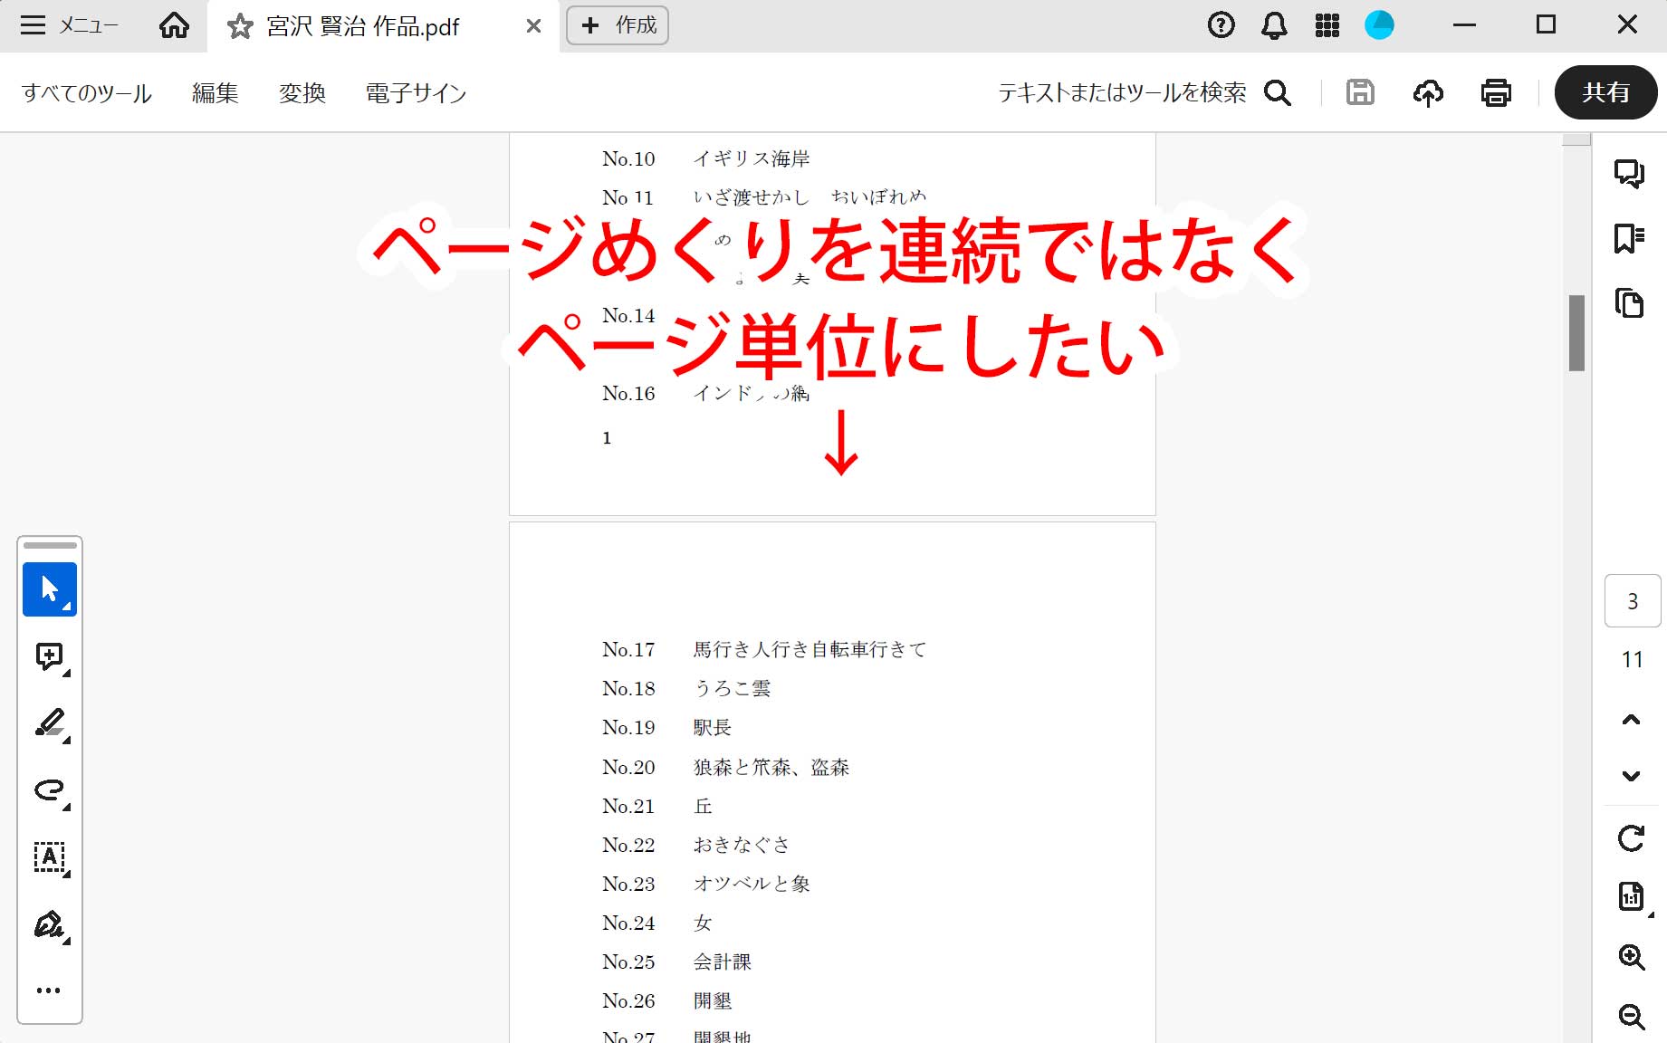Click the No.10 イギリス海岸 entry

pos(706,158)
